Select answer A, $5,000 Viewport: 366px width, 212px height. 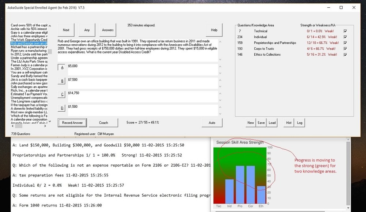click(61, 67)
